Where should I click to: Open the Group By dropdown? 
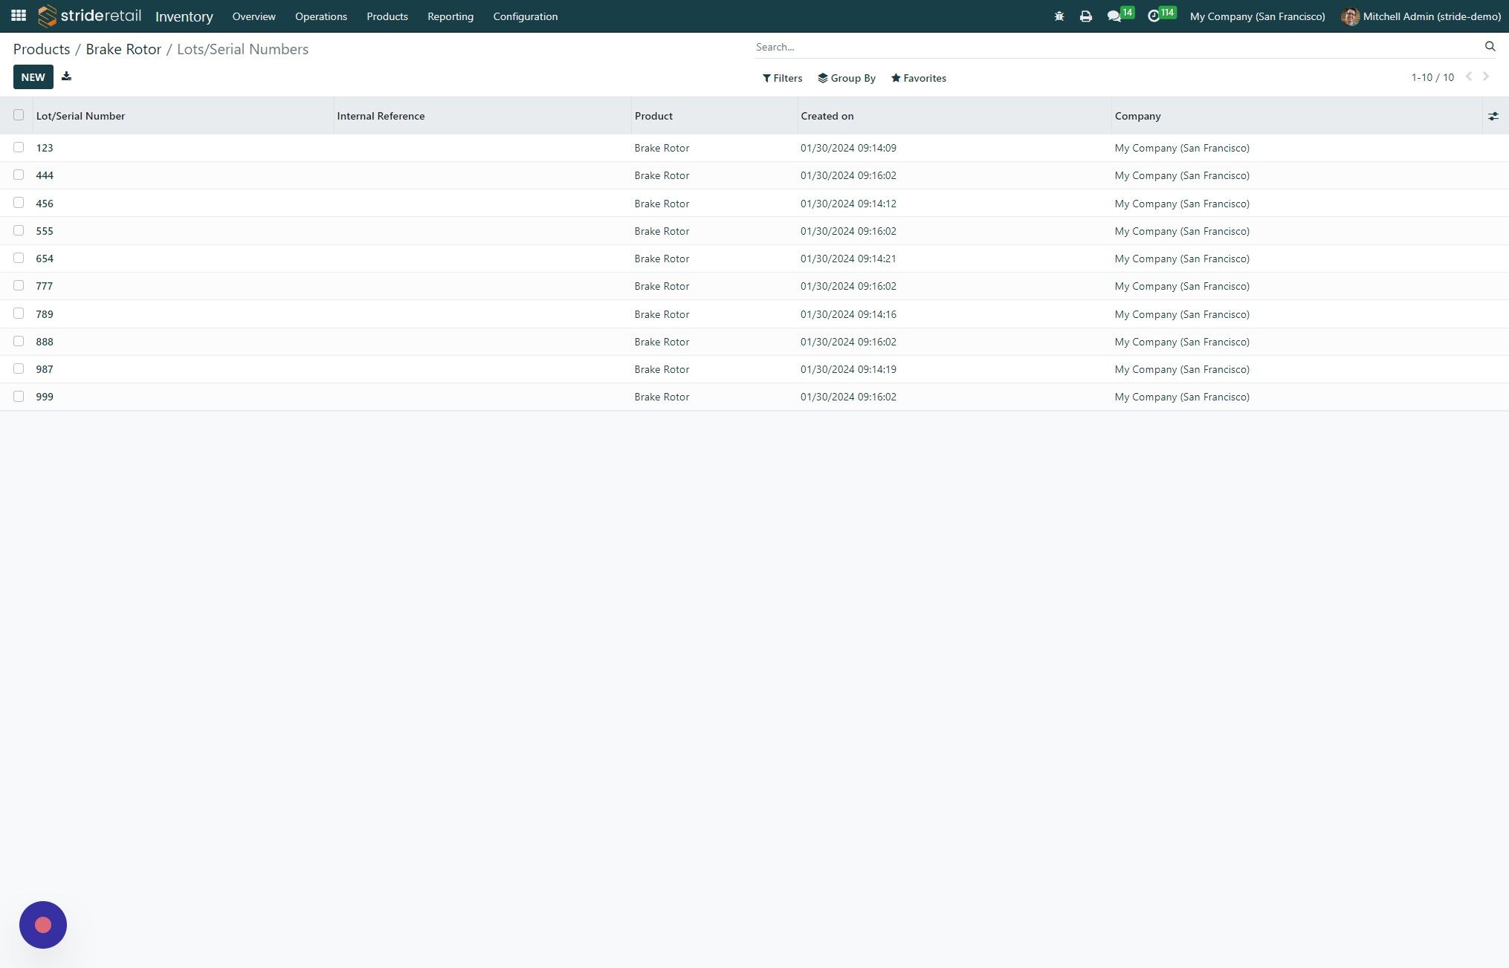pyautogui.click(x=847, y=78)
